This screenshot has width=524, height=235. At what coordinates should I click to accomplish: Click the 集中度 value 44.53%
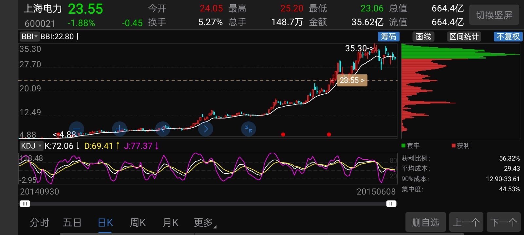pos(509,189)
